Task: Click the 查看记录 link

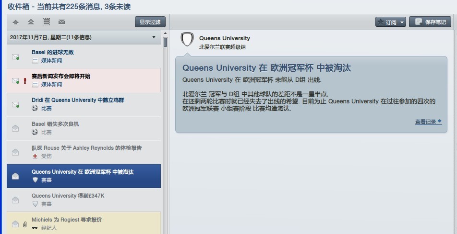Action: pyautogui.click(x=428, y=122)
